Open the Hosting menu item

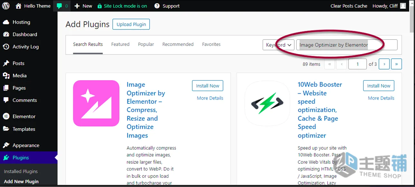pyautogui.click(x=21, y=22)
